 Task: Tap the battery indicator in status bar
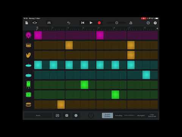pos(157,18)
